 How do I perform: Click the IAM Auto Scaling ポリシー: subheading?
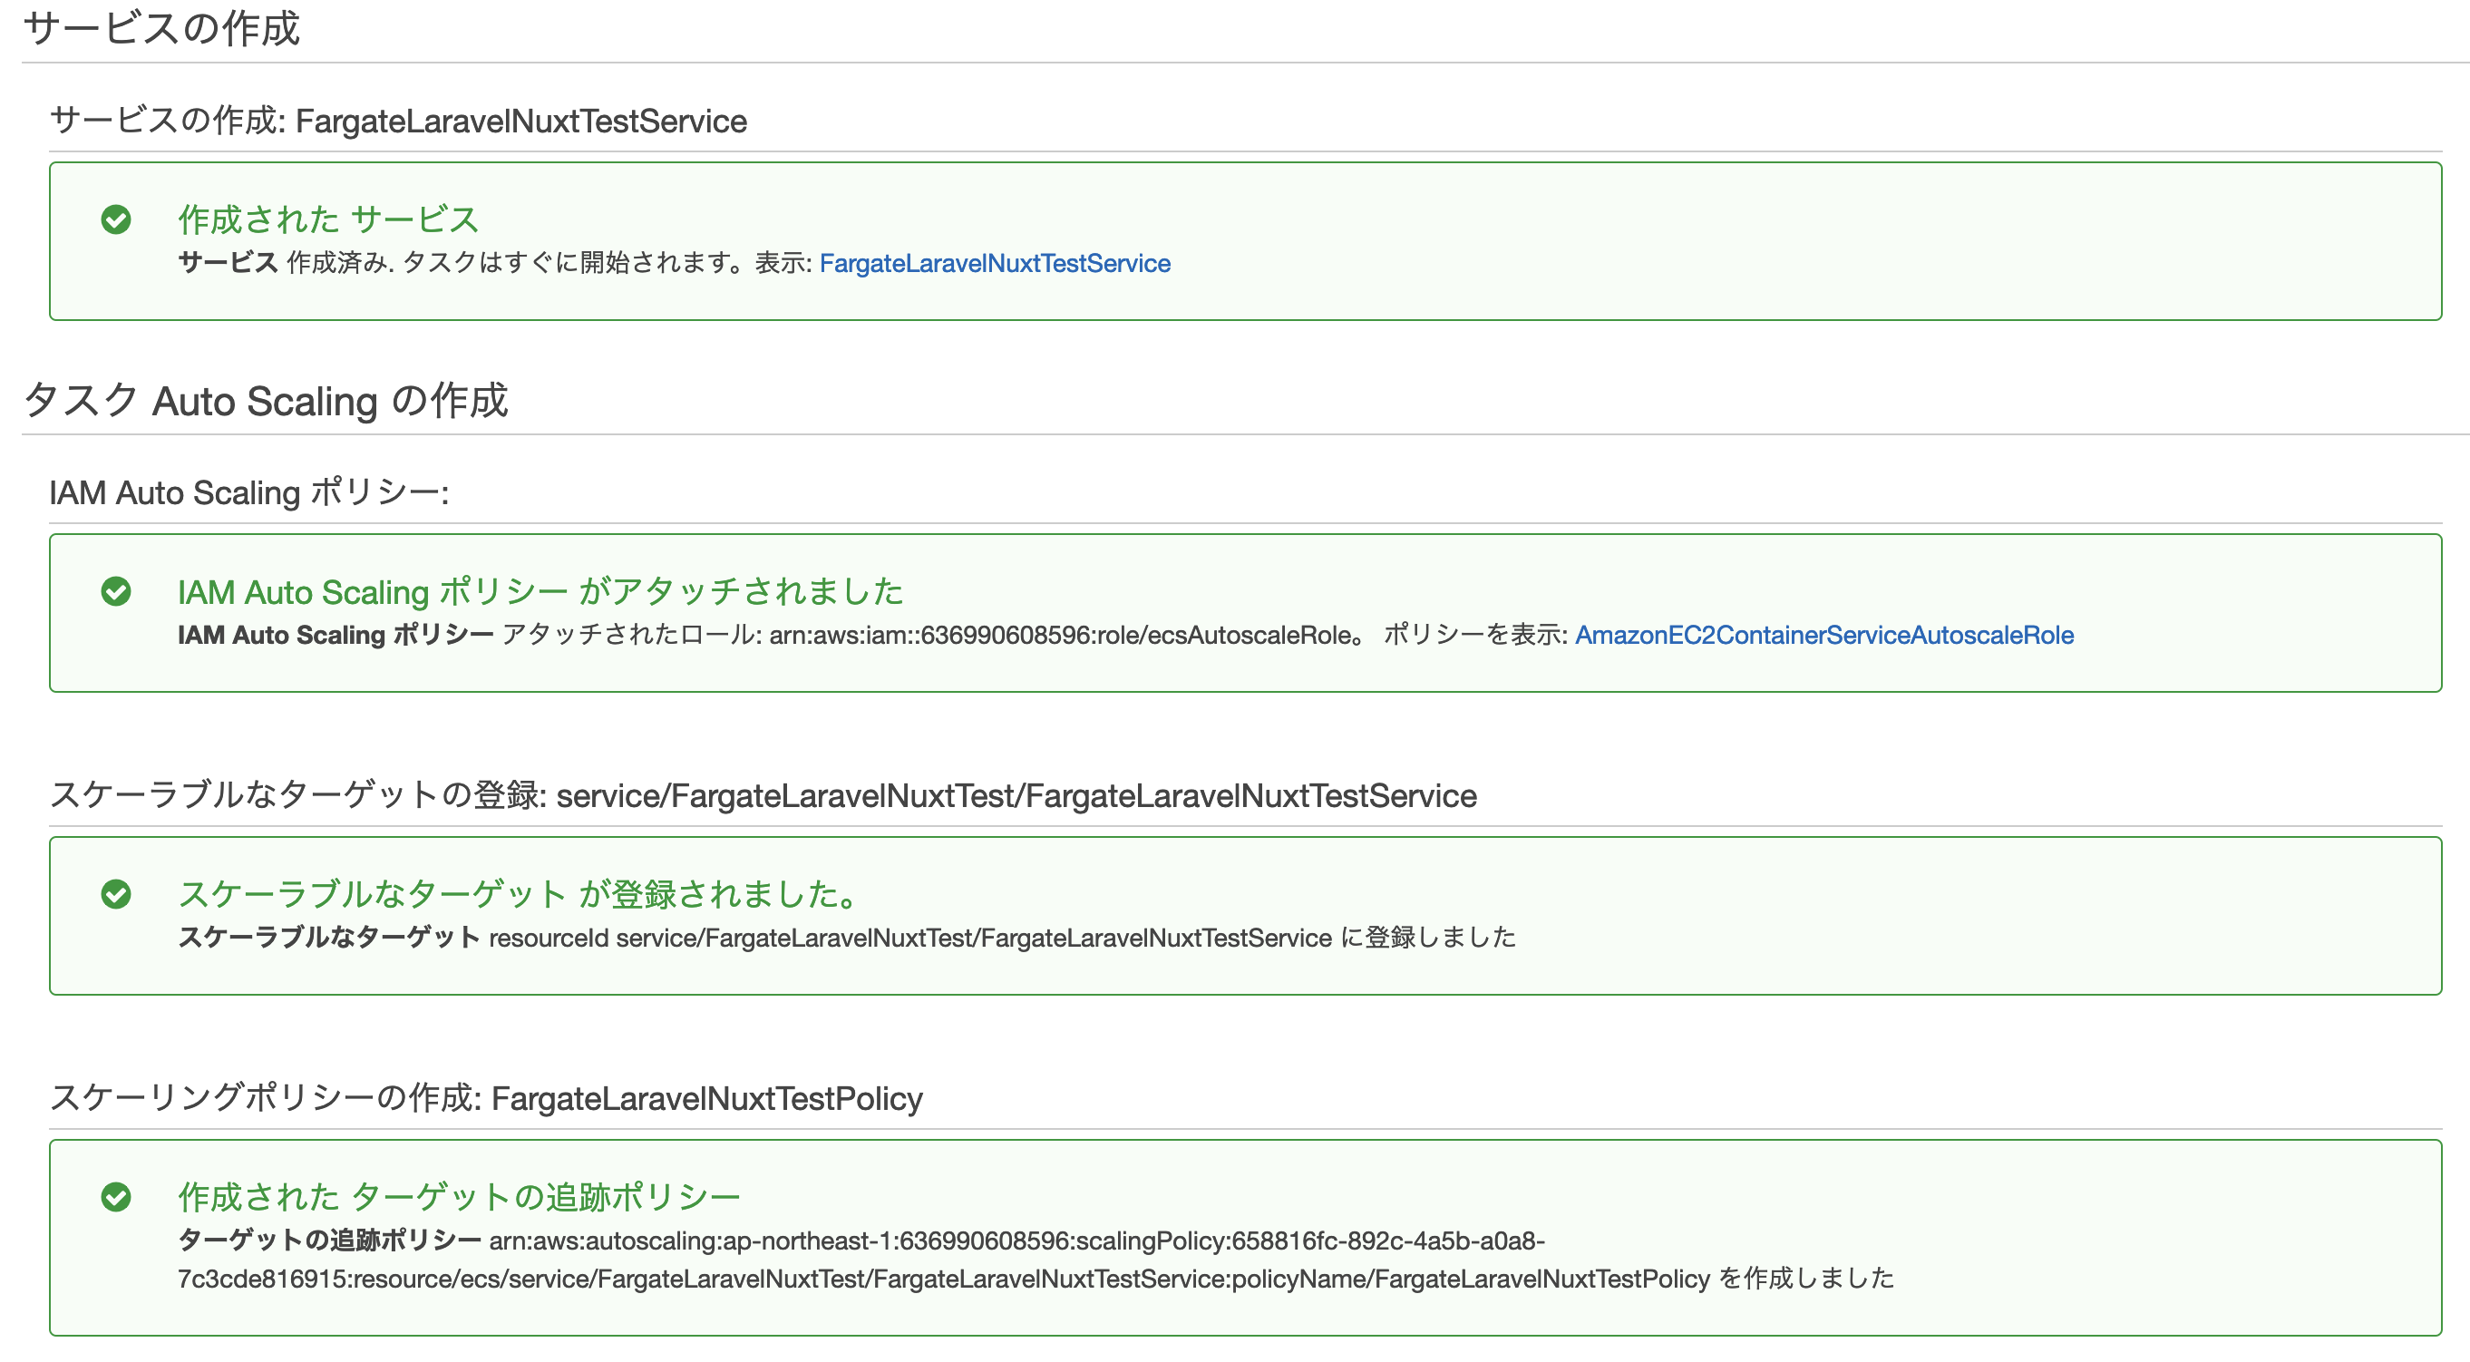pyautogui.click(x=249, y=493)
